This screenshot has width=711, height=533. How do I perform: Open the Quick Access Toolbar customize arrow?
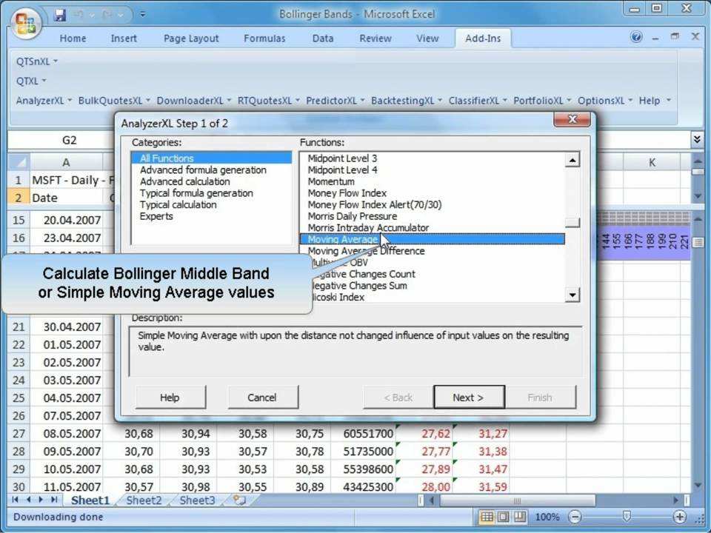(142, 15)
